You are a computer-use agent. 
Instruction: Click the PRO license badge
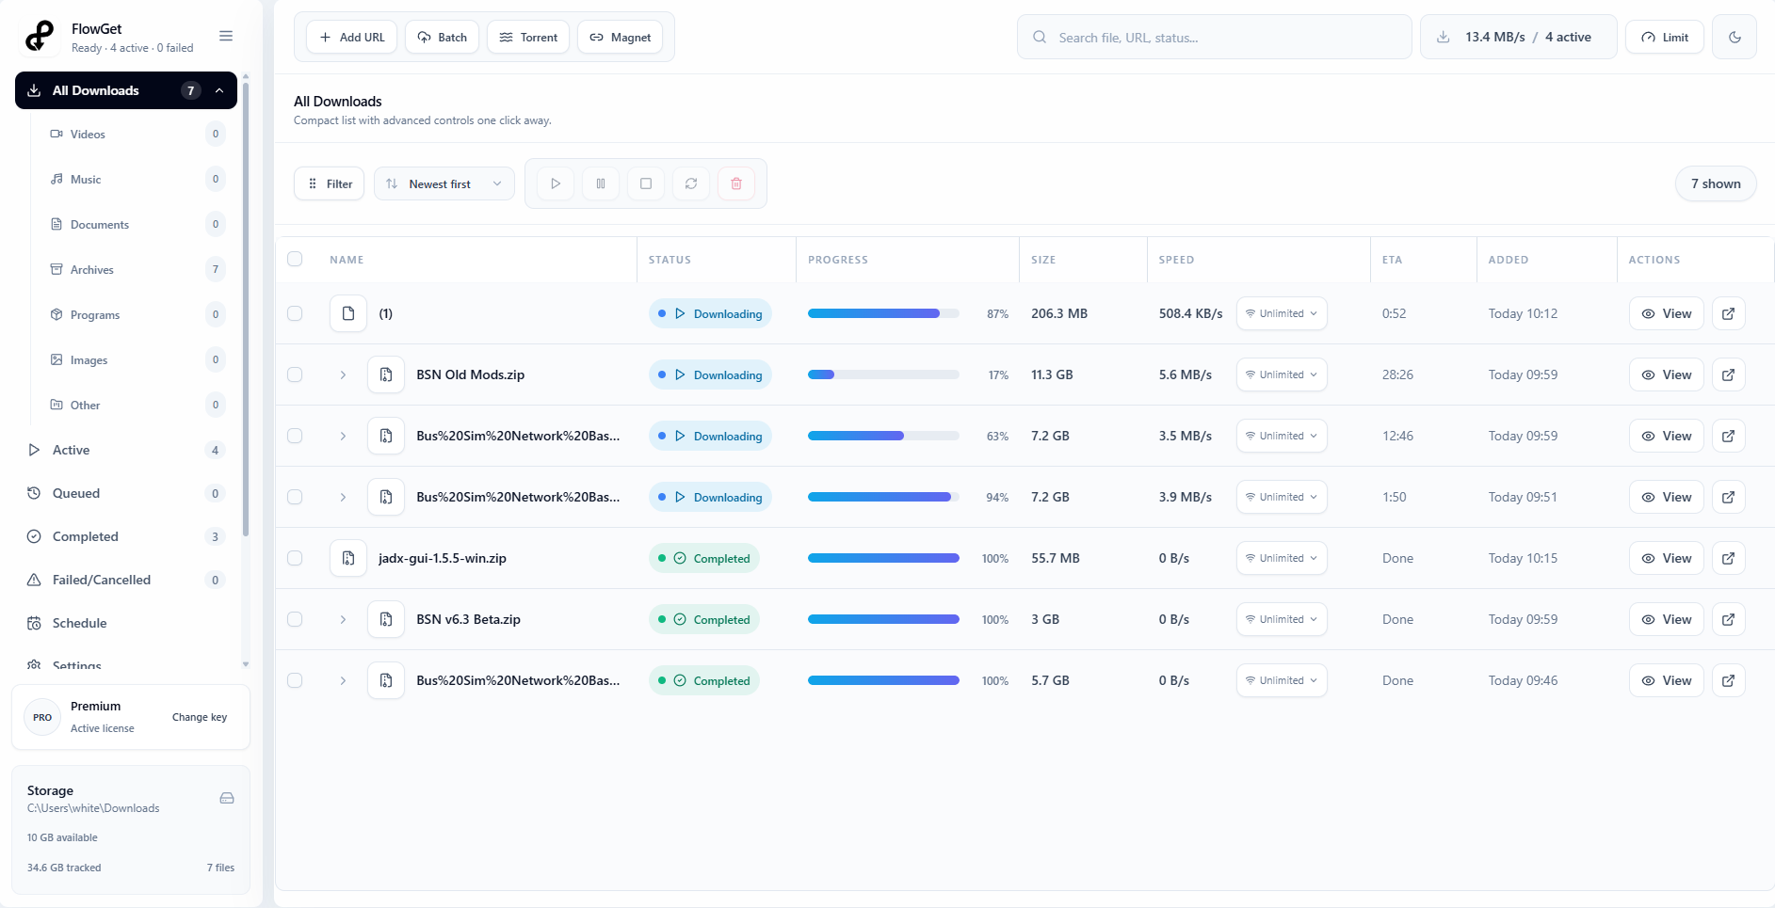pyautogui.click(x=42, y=717)
